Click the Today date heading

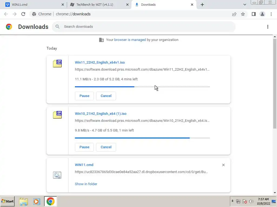pyautogui.click(x=52, y=49)
